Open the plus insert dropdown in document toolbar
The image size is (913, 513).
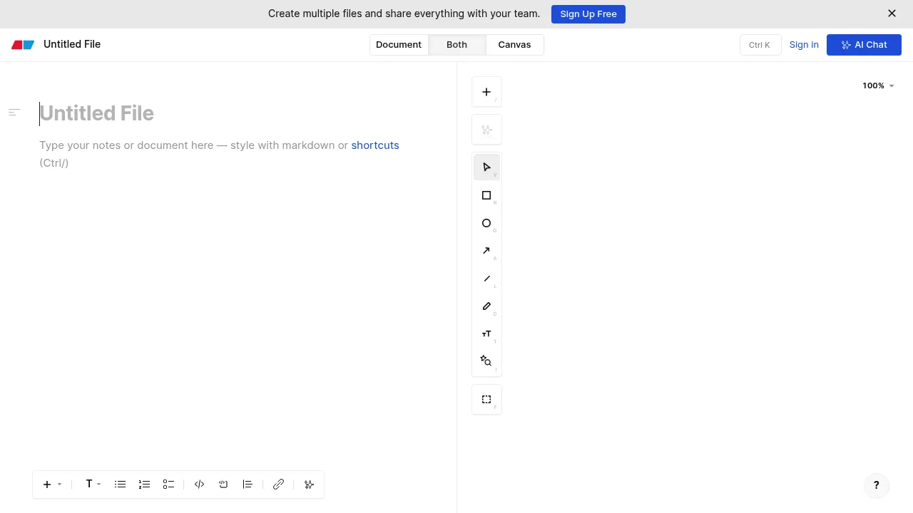52,484
